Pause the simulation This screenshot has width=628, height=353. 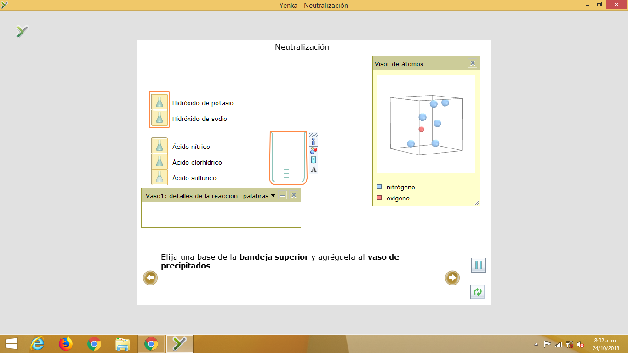pos(478,265)
